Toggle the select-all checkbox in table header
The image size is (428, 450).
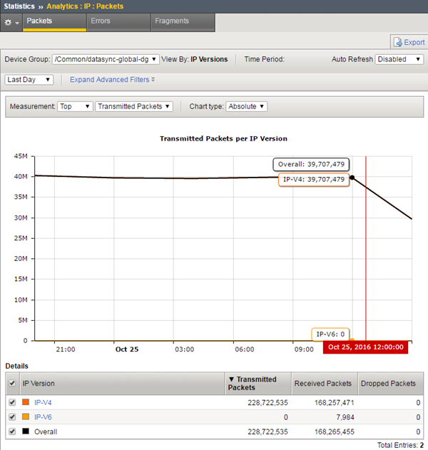pyautogui.click(x=11, y=384)
